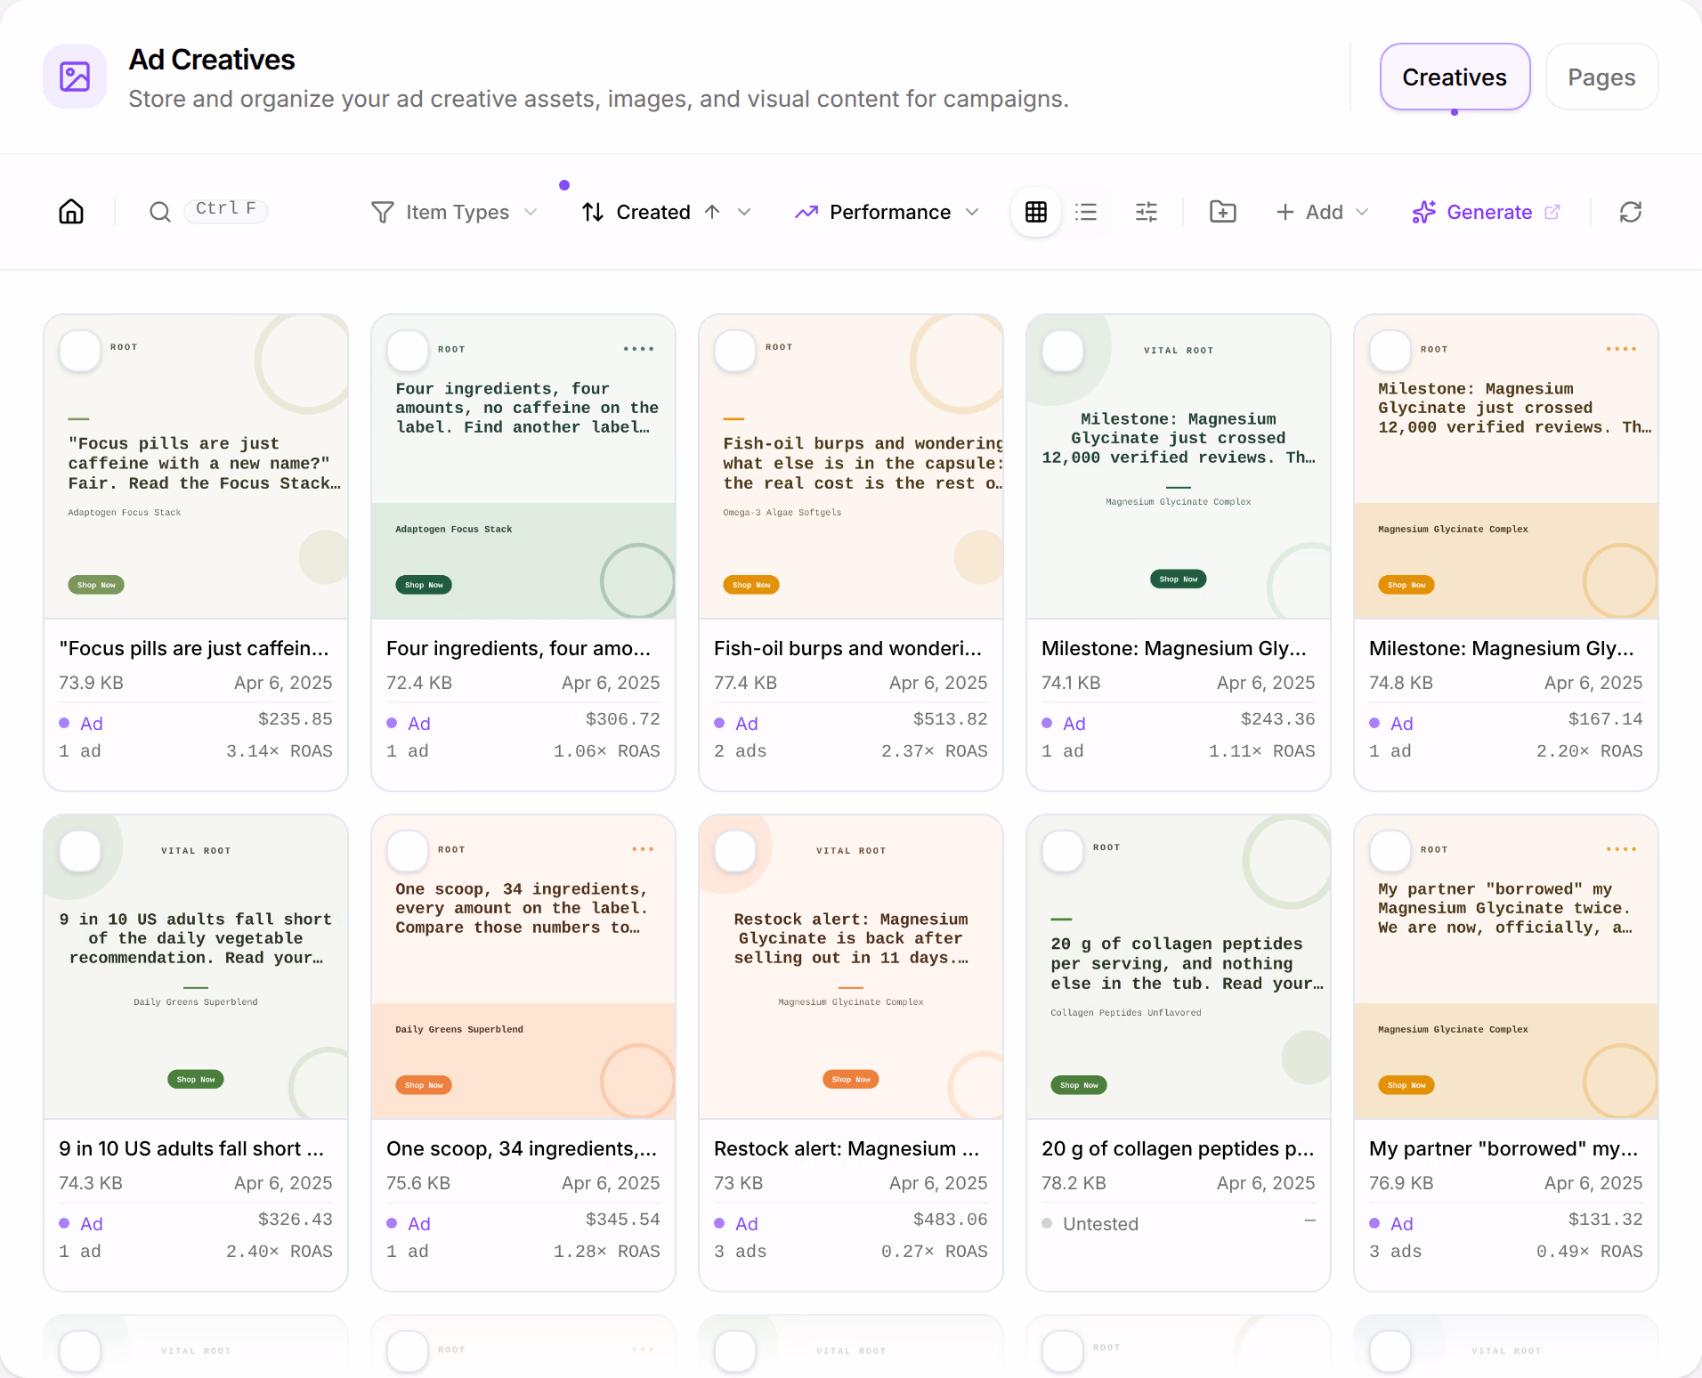The image size is (1702, 1378).
Task: Select the "Focus pills are just caffein..." card checkbox
Action: 80,351
